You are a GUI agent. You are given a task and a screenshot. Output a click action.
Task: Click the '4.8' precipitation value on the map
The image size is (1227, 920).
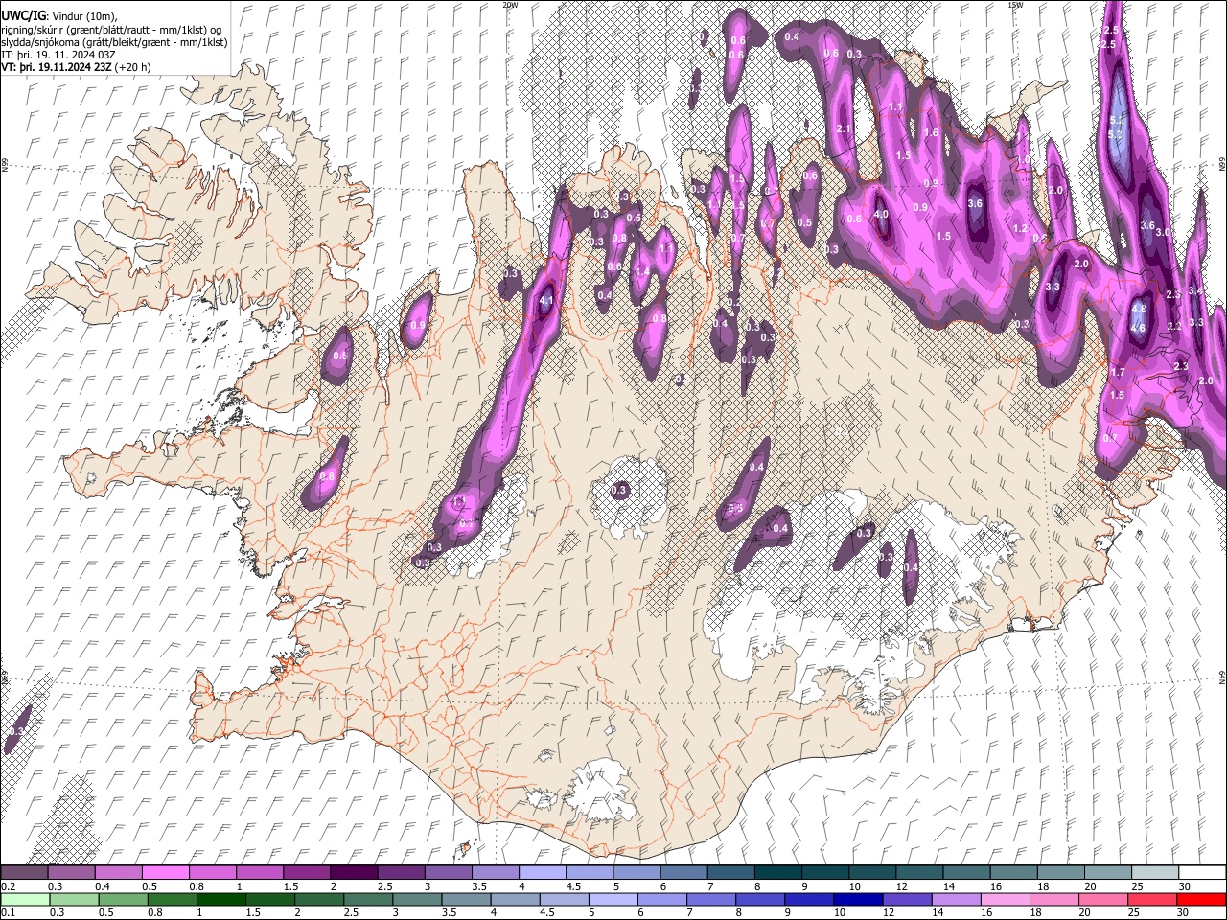click(x=1139, y=310)
